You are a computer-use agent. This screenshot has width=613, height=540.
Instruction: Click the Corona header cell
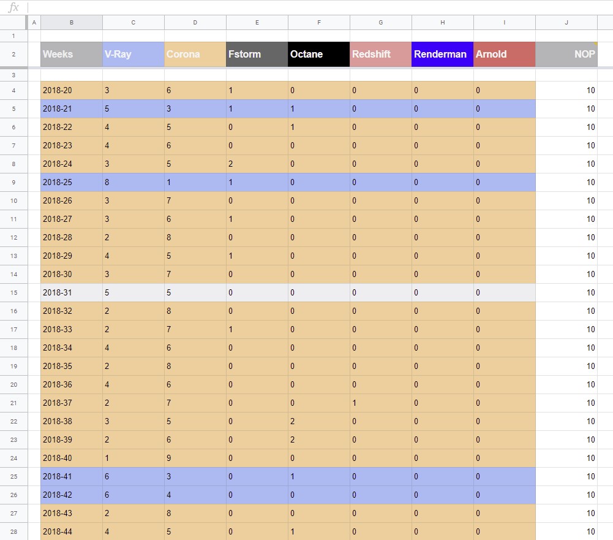[x=195, y=55]
